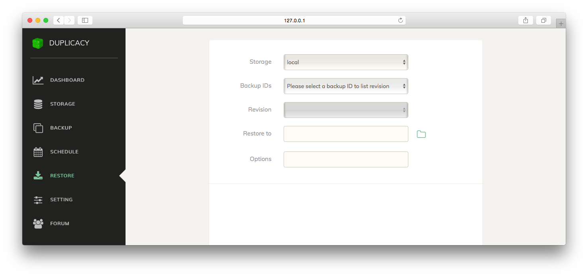Open the Safari share menu

526,20
